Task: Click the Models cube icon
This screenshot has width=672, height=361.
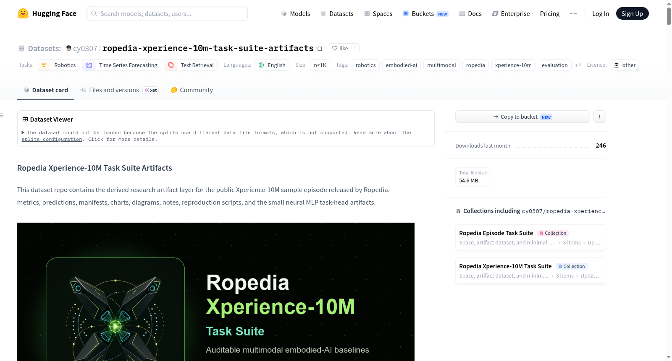Action: (x=284, y=14)
